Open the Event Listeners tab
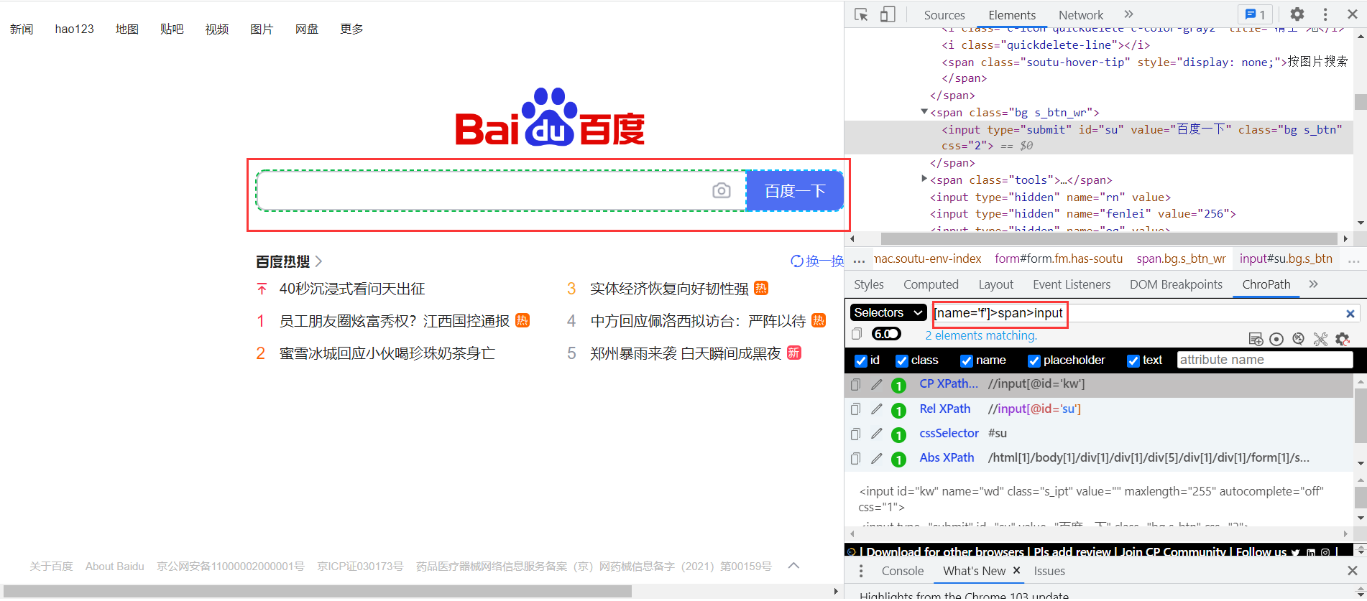1367x601 pixels. (1071, 284)
